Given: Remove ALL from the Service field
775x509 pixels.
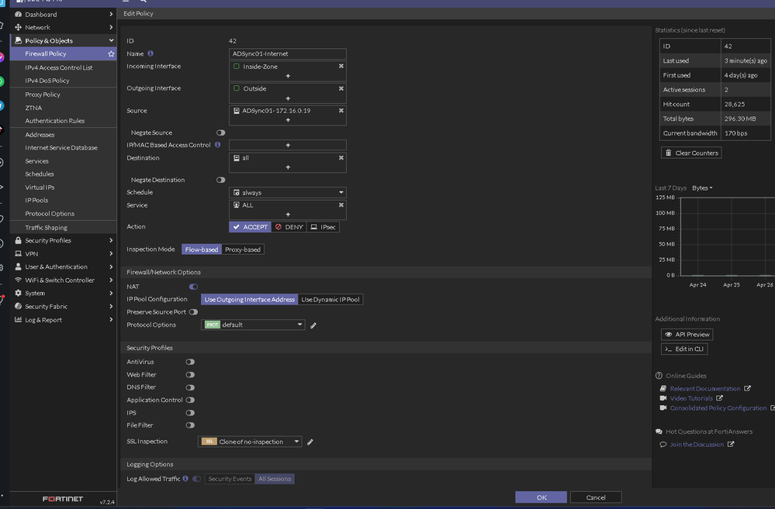Looking at the screenshot, I should click(341, 205).
